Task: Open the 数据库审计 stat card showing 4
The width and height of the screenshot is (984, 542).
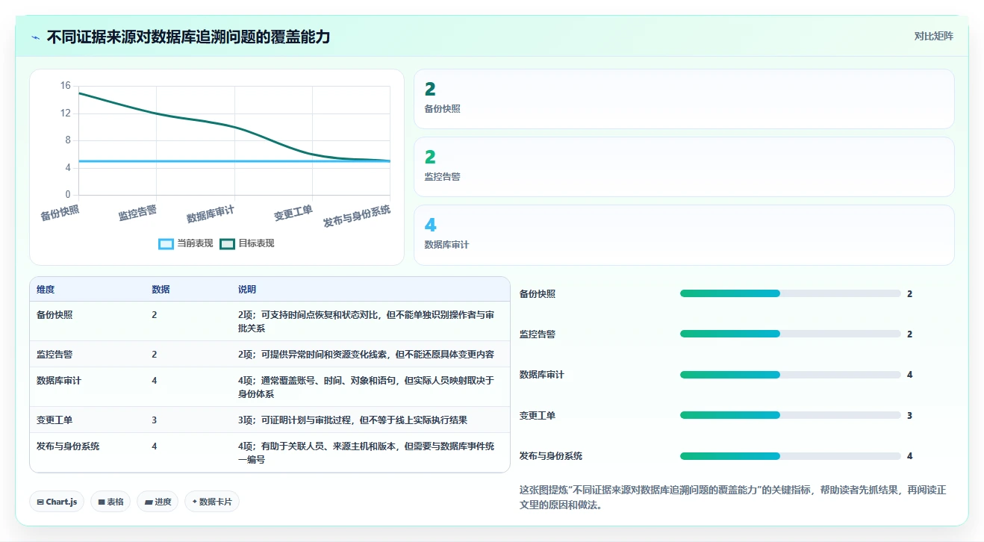Action: 684,235
